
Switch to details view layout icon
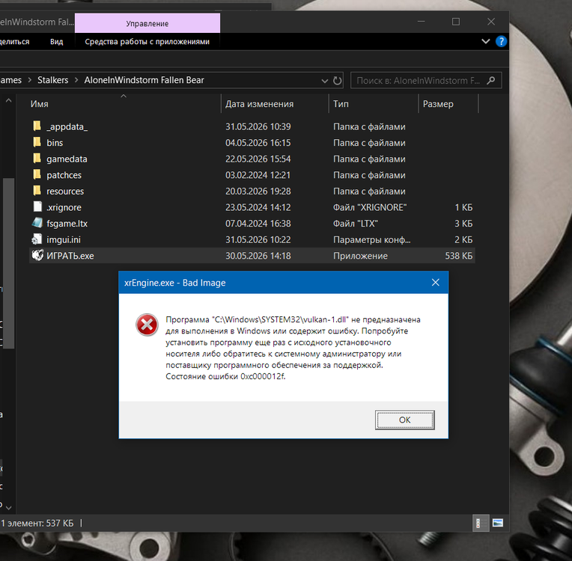[481, 523]
